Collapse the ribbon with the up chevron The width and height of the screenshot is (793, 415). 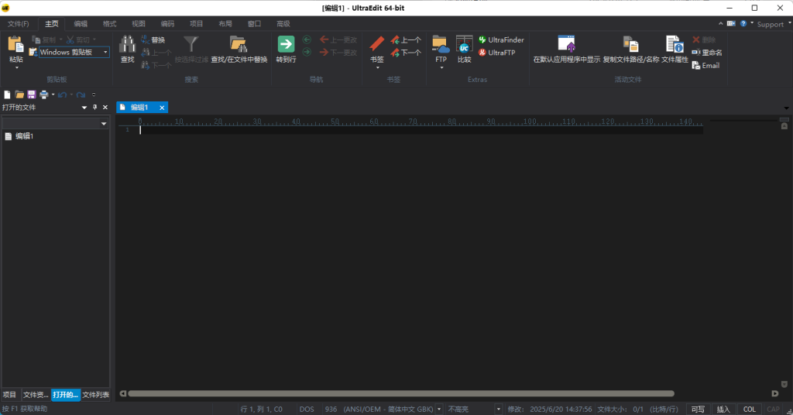(721, 23)
